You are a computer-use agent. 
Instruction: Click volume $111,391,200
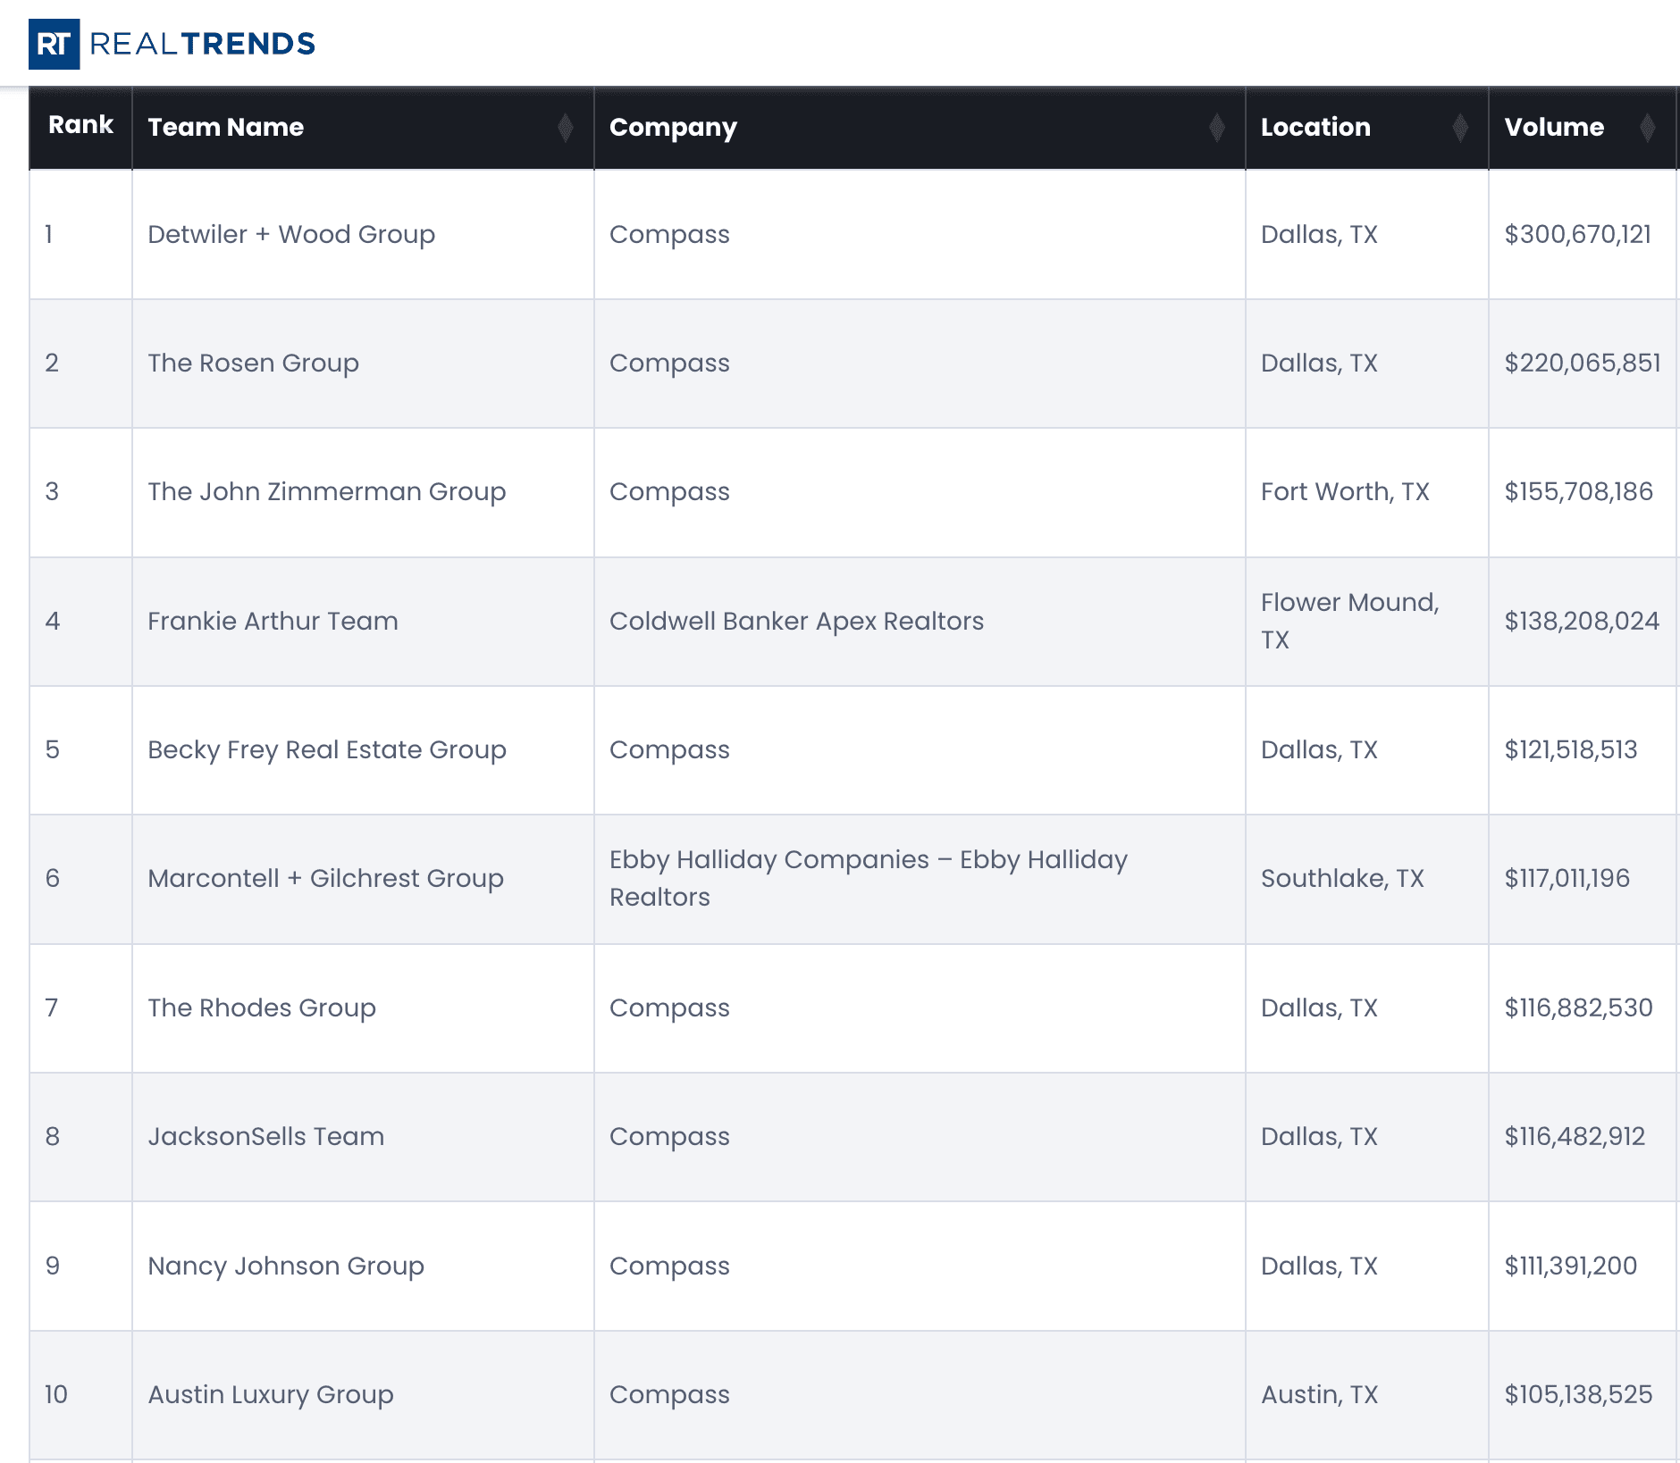pos(1571,1267)
